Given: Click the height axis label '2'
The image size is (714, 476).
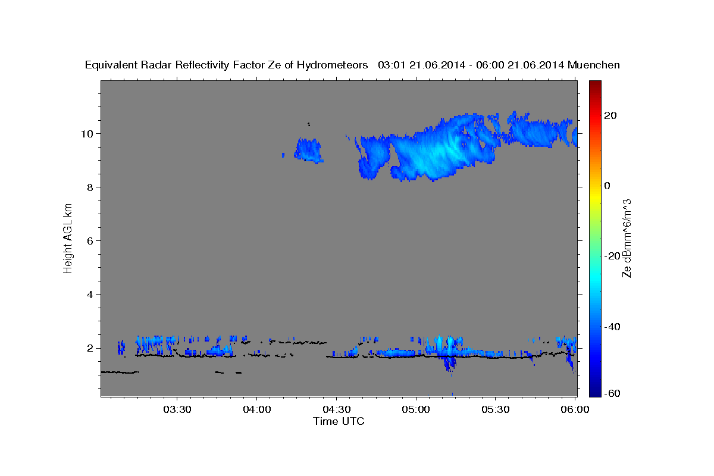Looking at the screenshot, I should pos(91,347).
